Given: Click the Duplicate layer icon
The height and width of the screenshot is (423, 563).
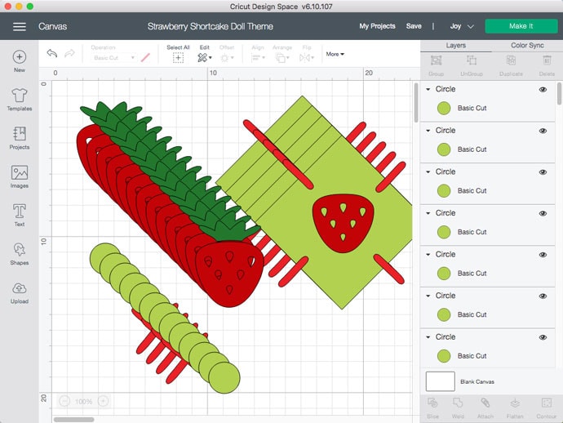Looking at the screenshot, I should tap(511, 60).
